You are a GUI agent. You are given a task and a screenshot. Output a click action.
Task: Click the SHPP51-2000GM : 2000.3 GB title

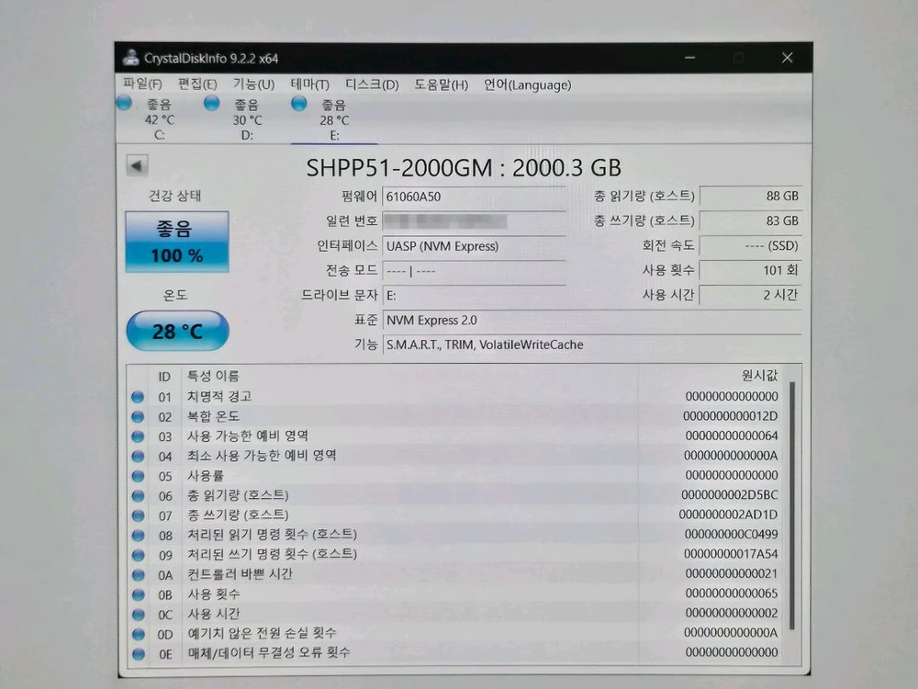(464, 167)
